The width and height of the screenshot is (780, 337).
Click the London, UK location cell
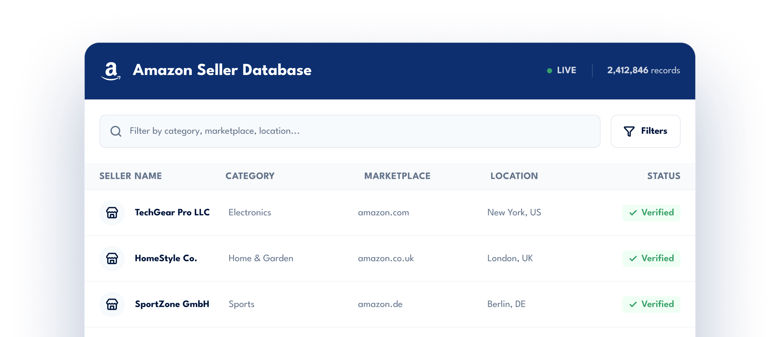click(x=510, y=259)
